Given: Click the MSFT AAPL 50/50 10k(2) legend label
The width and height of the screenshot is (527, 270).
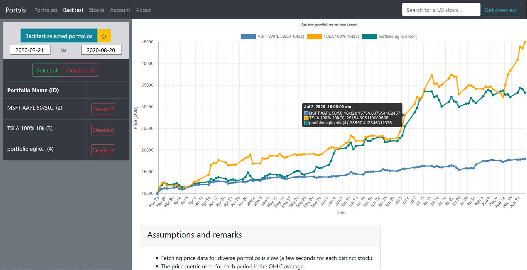Looking at the screenshot, I should point(281,36).
